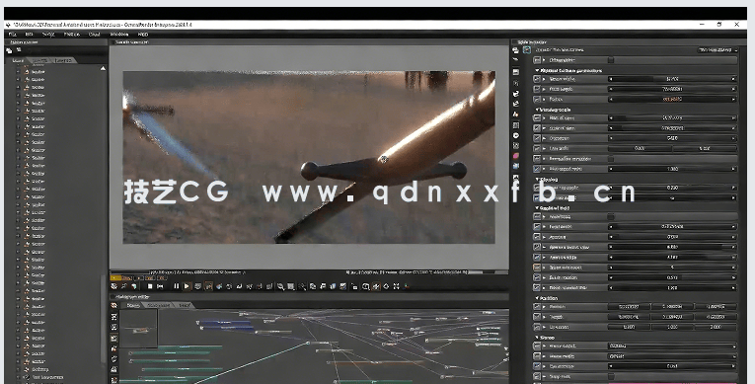Pause the render in viewport toolbar
755x384 pixels.
[x=177, y=286]
